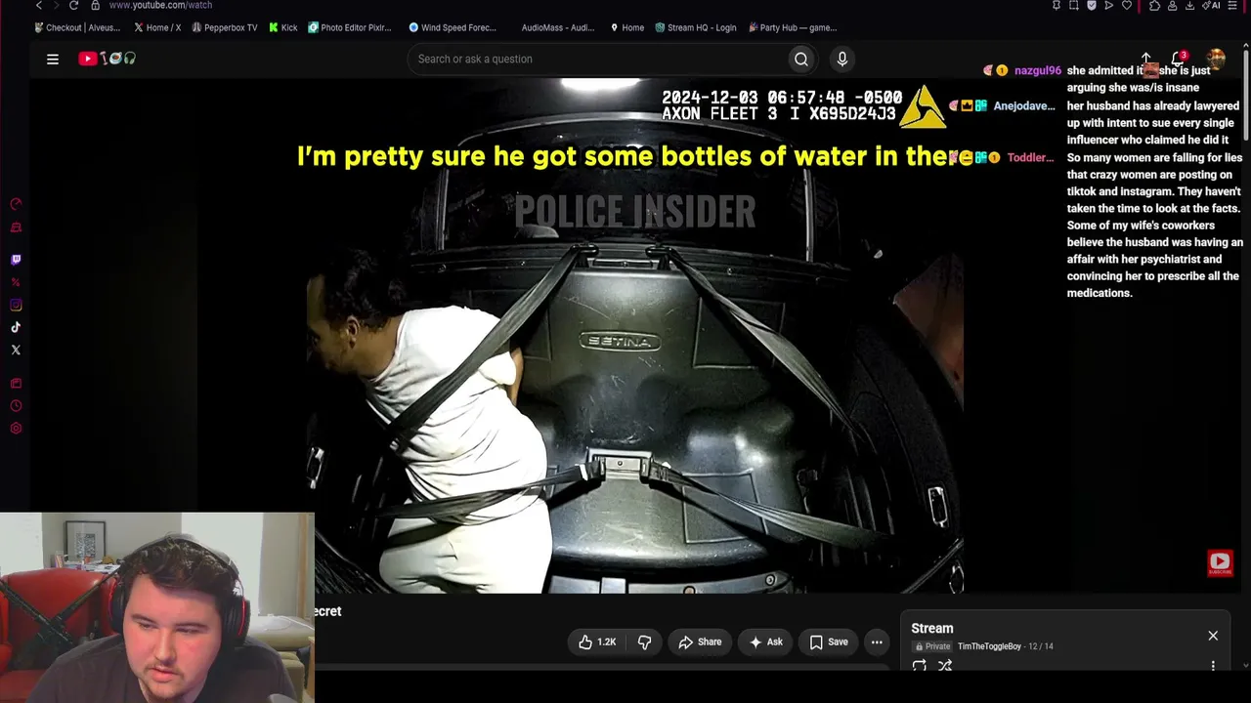Image resolution: width=1251 pixels, height=703 pixels.
Task: Open the Home location bookmark
Action: tap(627, 27)
